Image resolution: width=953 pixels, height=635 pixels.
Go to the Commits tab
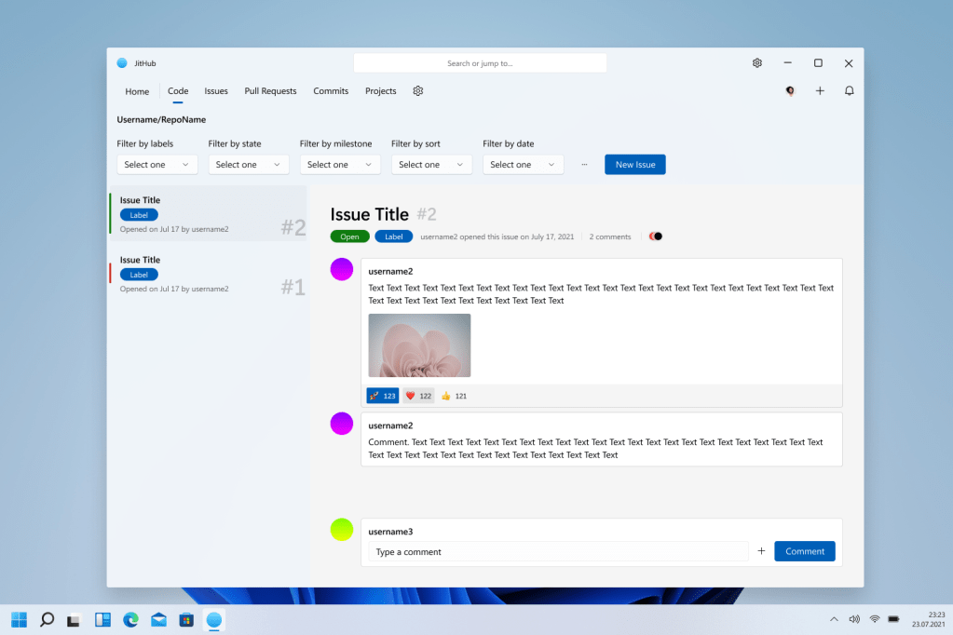331,91
